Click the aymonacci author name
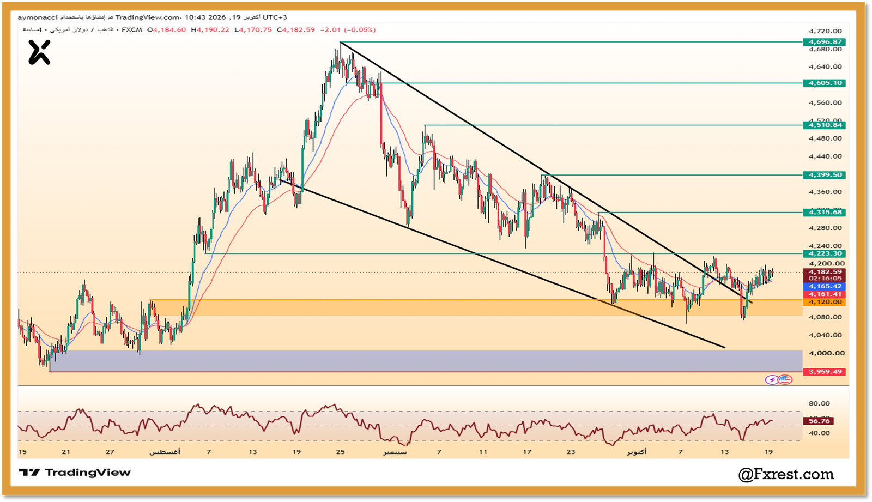The height and width of the screenshot is (502, 872). (x=38, y=17)
